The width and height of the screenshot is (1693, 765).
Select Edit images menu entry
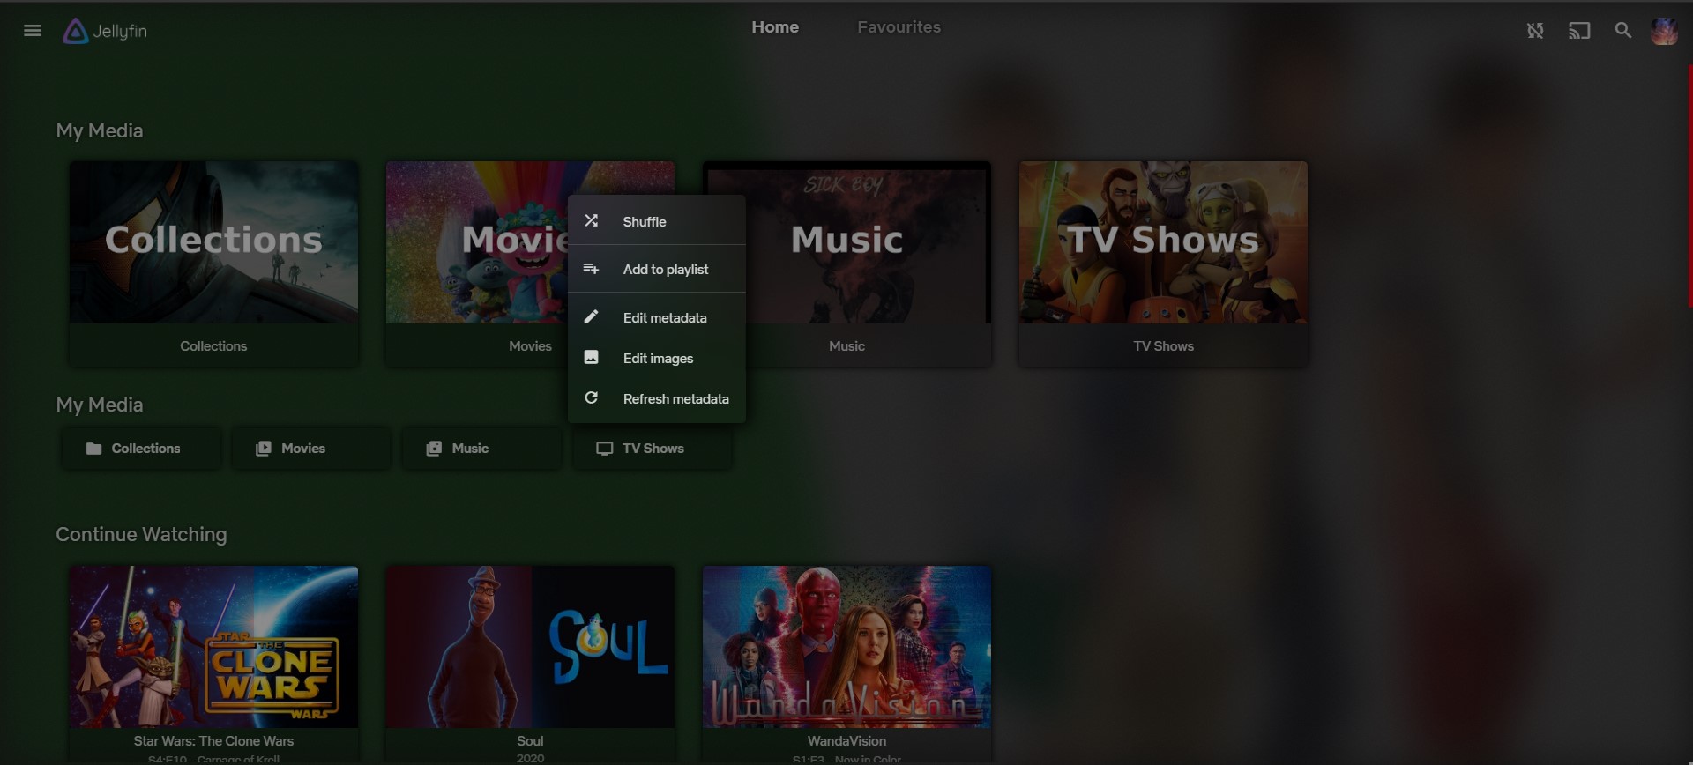(x=657, y=358)
